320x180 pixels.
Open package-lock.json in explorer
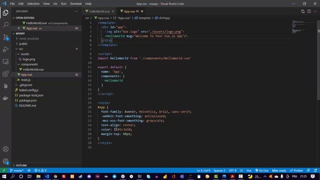[31, 95]
